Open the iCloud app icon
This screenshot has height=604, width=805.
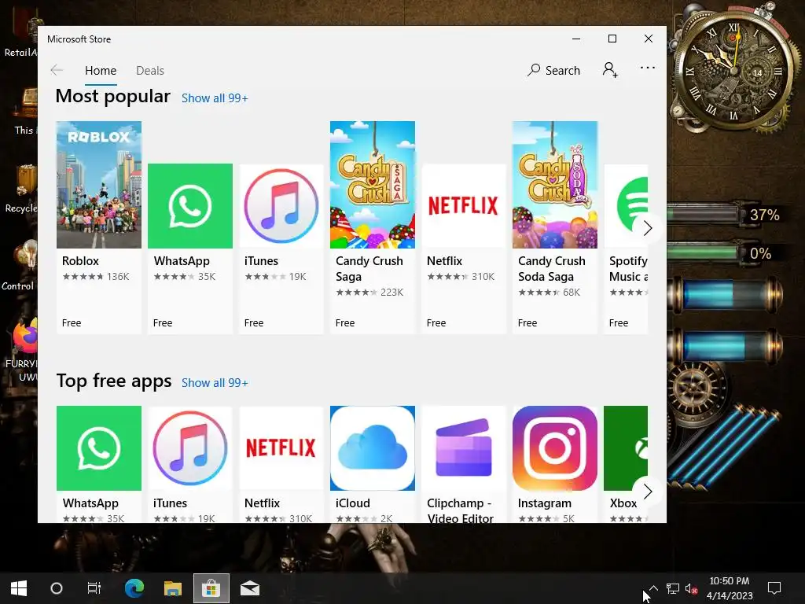click(x=372, y=448)
